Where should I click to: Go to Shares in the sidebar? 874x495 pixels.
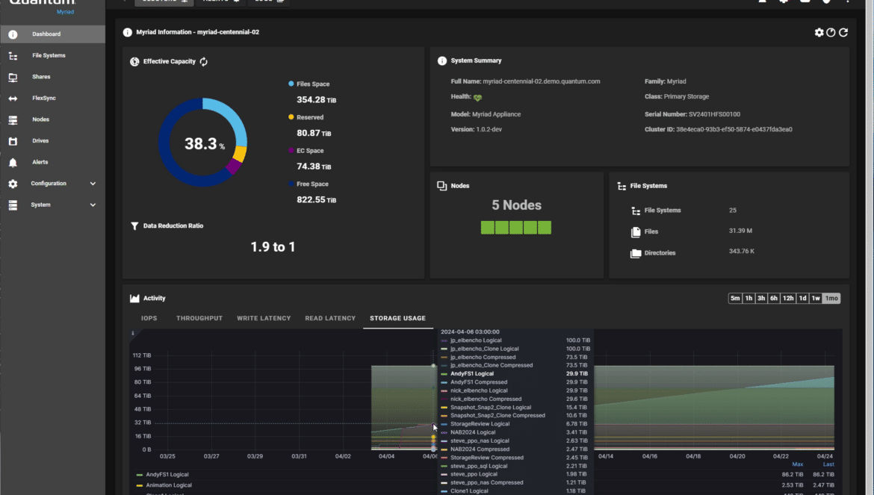coord(52,77)
